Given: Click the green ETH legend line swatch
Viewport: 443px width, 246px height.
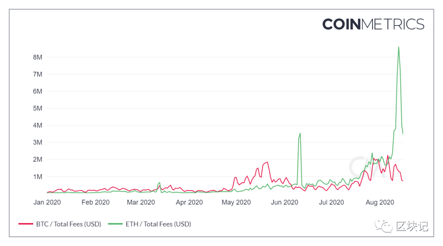Looking at the screenshot, I should (115, 224).
